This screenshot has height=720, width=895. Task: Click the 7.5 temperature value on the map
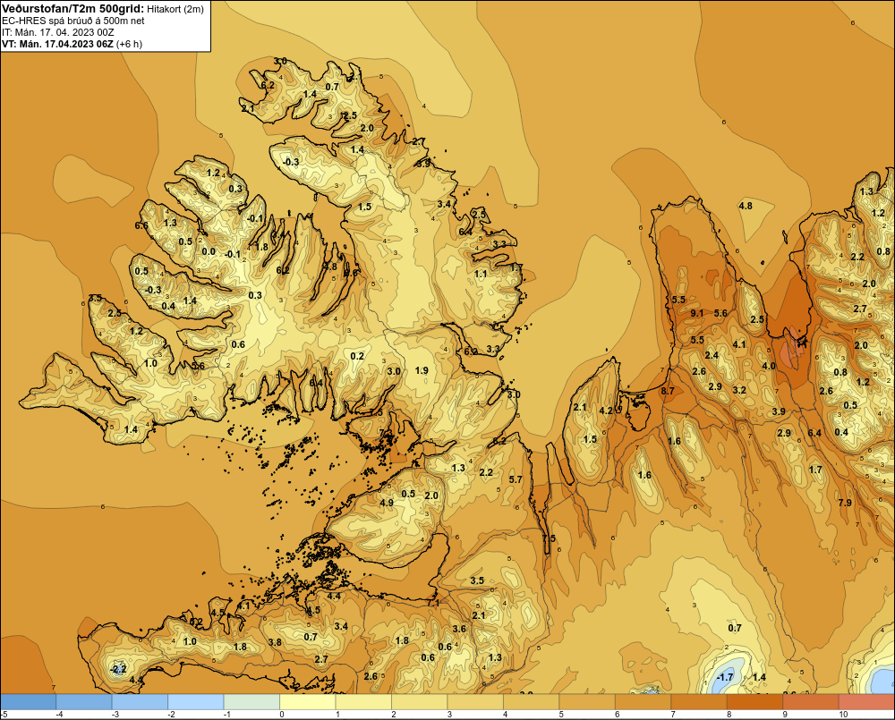[549, 538]
